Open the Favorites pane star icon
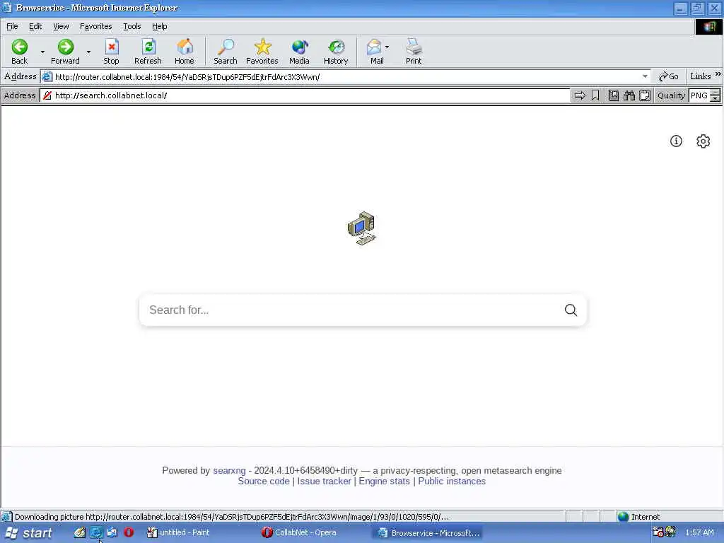Screen dimensions: 724x543 [x=262, y=51]
